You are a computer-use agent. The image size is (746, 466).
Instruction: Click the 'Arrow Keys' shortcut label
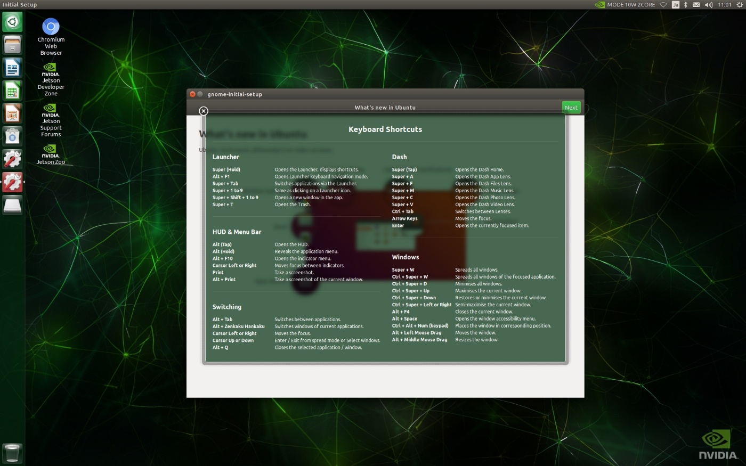click(405, 218)
